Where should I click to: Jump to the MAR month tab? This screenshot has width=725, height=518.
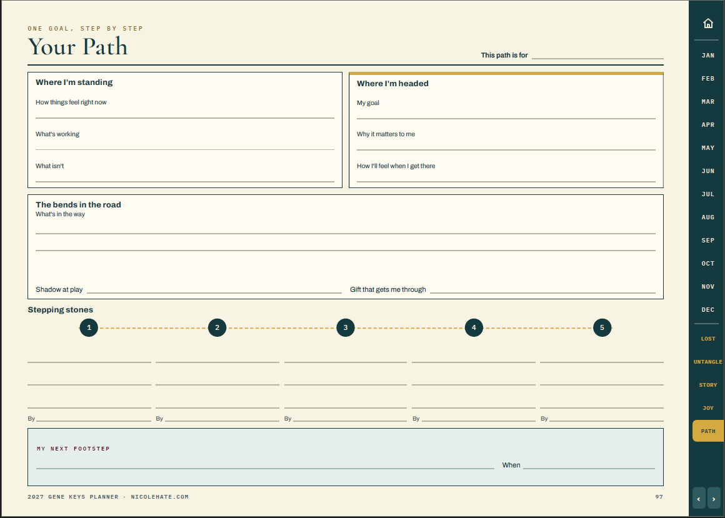coord(708,102)
